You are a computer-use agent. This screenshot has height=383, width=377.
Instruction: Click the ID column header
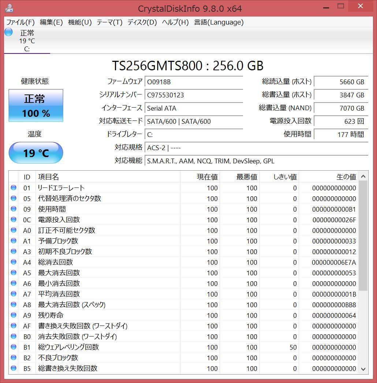[x=27, y=177]
